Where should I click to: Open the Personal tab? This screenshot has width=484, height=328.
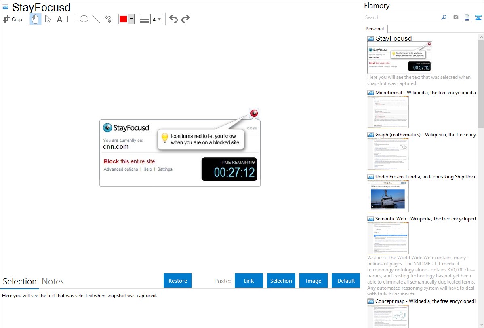point(375,29)
